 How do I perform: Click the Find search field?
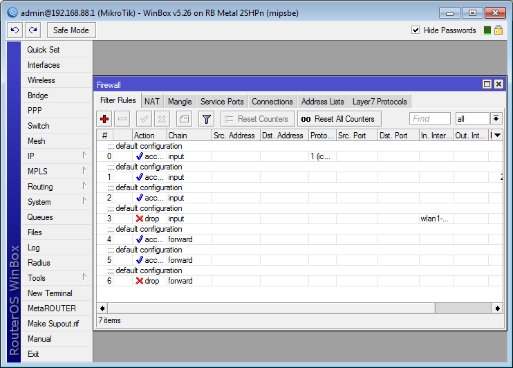430,119
